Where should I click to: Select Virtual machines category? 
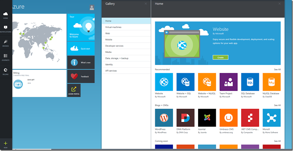click(126, 27)
